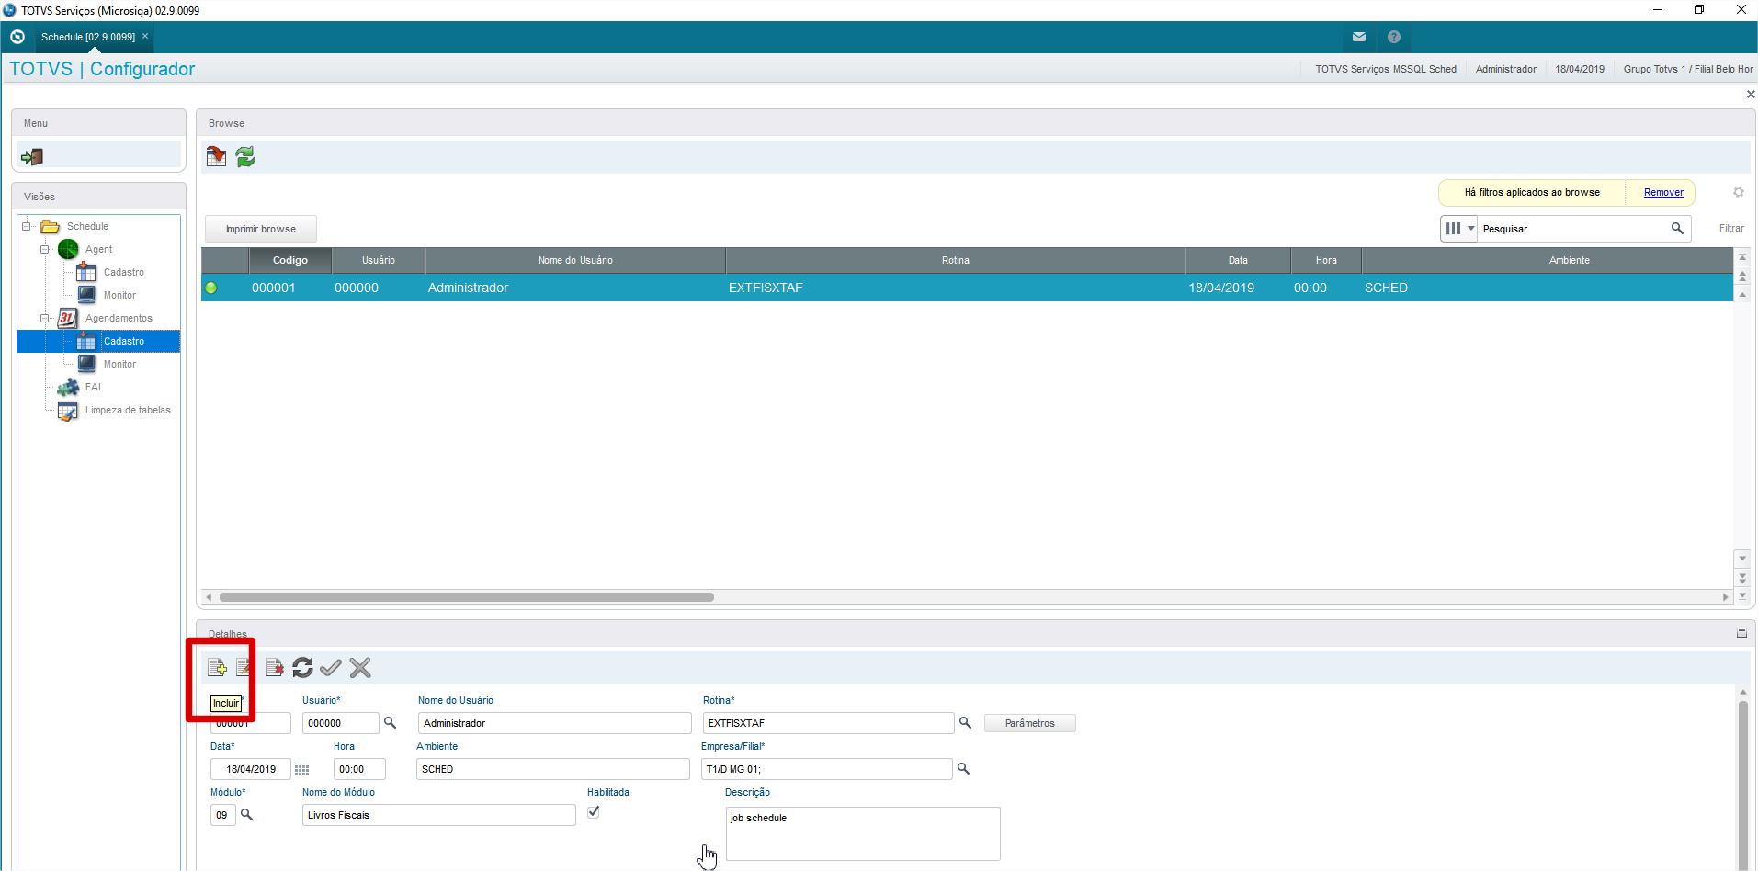Image resolution: width=1758 pixels, height=871 pixels.
Task: Open Cadastro under the Agent node
Action: pos(123,272)
